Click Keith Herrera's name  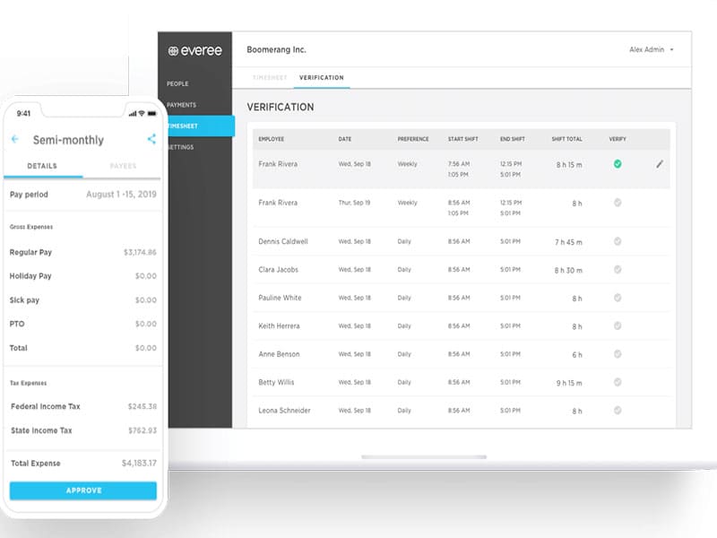pyautogui.click(x=279, y=325)
